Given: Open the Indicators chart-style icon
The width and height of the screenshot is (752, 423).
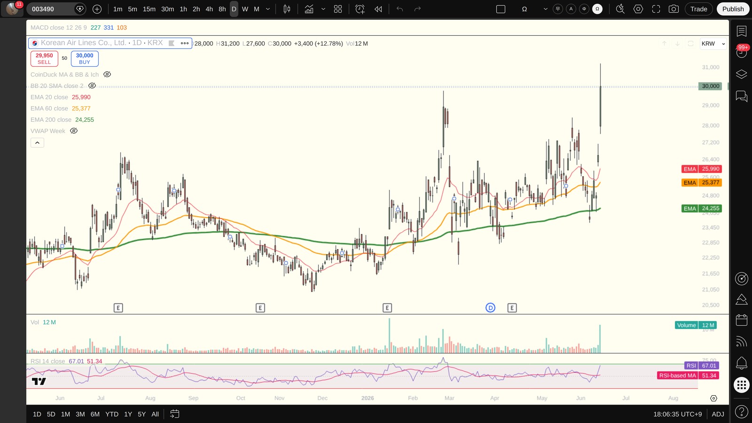Looking at the screenshot, I should click(309, 9).
